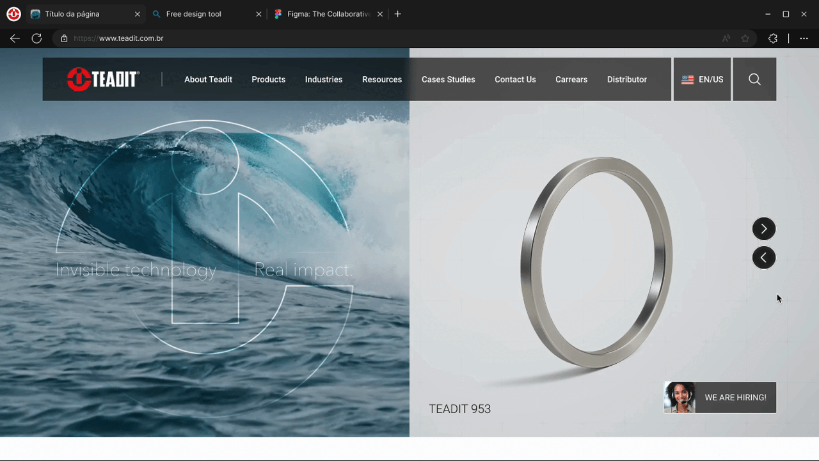Open the website search magnifier icon

pos(754,79)
